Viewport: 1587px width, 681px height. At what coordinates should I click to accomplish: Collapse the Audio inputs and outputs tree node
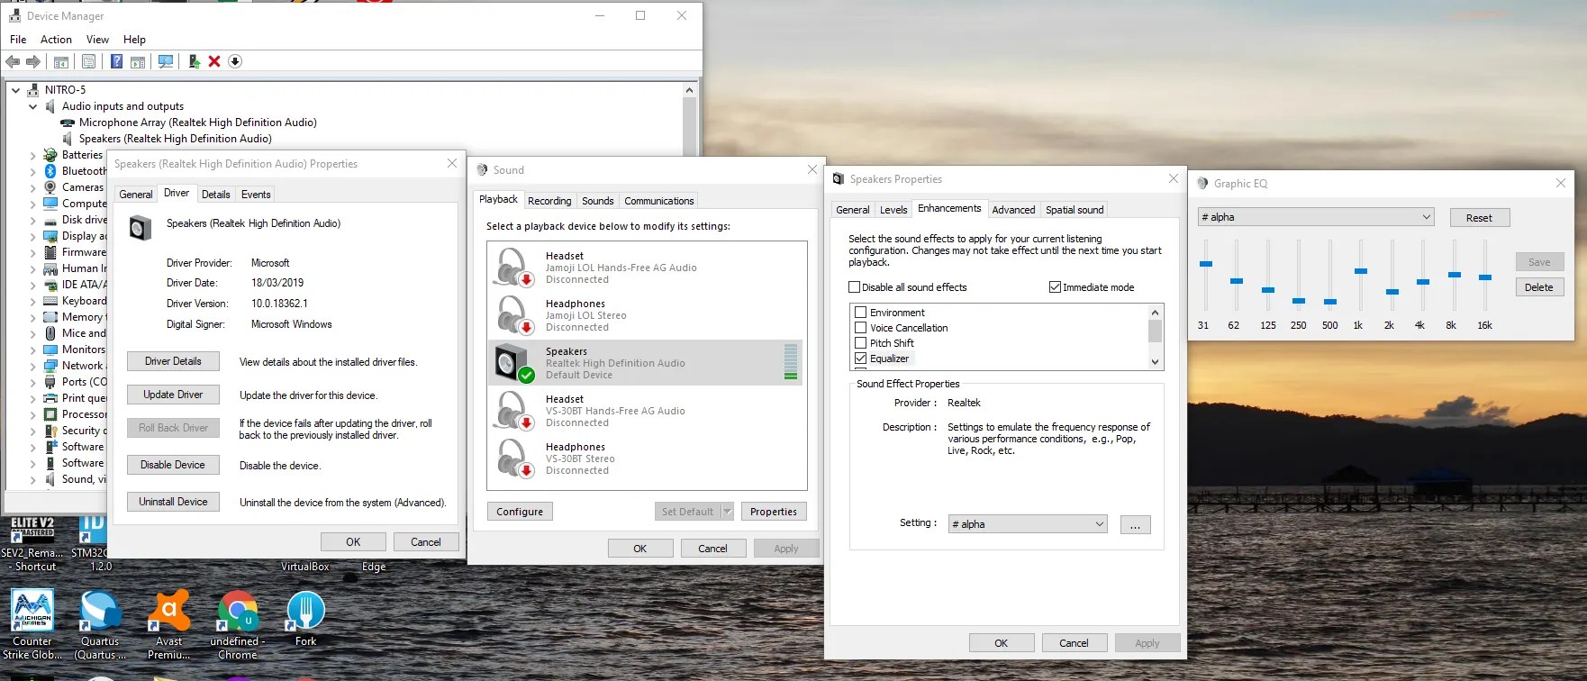[33, 106]
